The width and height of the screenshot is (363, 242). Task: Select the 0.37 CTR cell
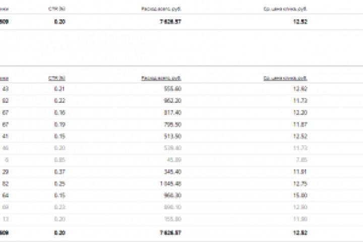coord(60,172)
